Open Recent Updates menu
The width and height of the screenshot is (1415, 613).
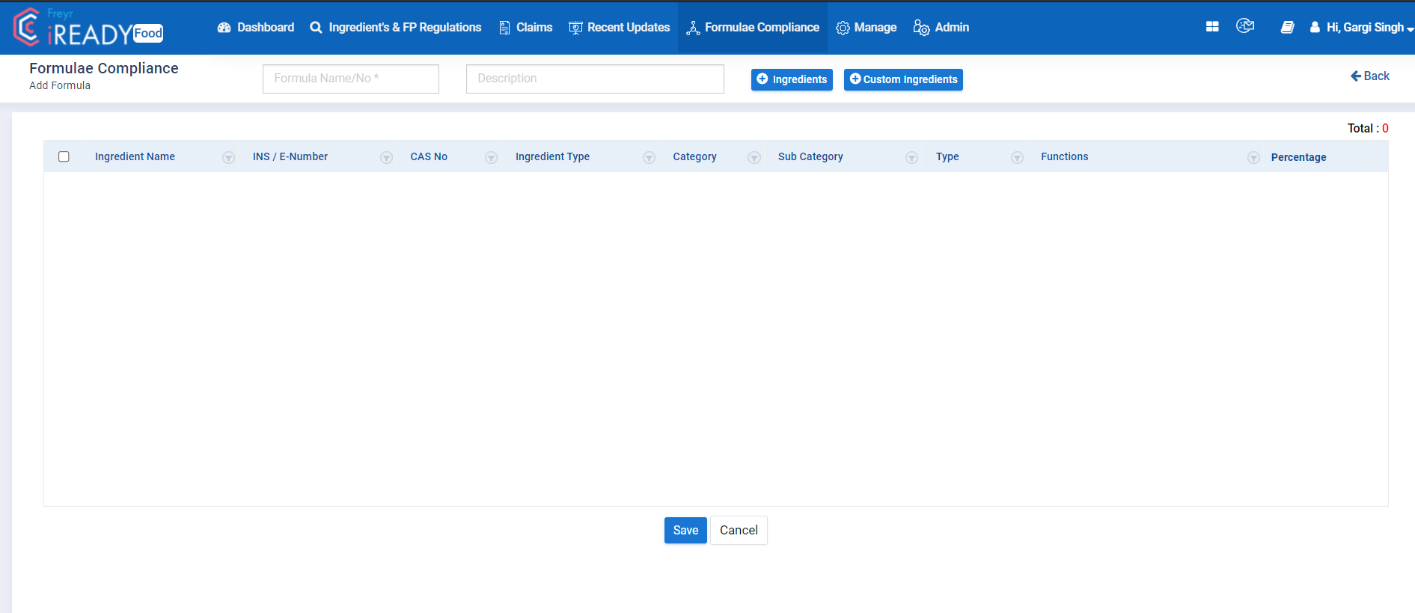620,27
